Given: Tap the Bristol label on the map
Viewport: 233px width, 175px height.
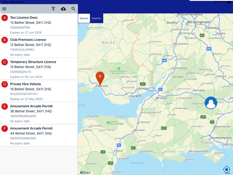Looking at the screenshot, I should click(x=161, y=98).
